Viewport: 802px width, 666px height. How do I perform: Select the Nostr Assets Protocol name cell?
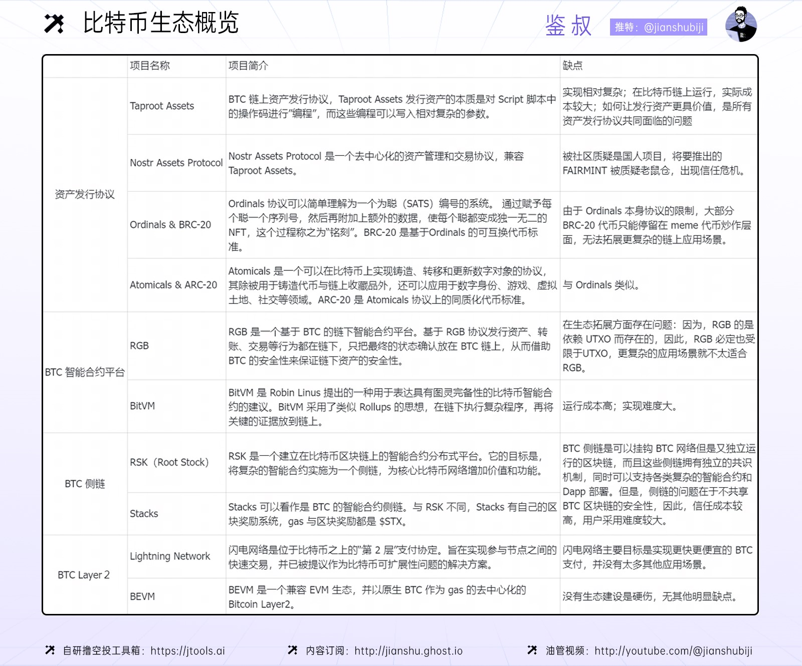[x=176, y=163]
